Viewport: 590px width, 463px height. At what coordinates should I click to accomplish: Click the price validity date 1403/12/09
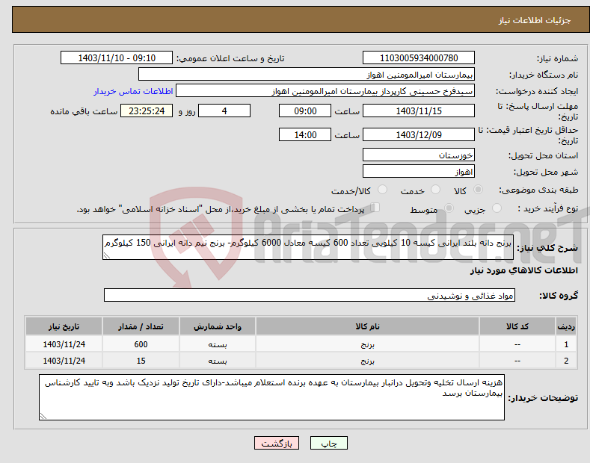point(419,134)
